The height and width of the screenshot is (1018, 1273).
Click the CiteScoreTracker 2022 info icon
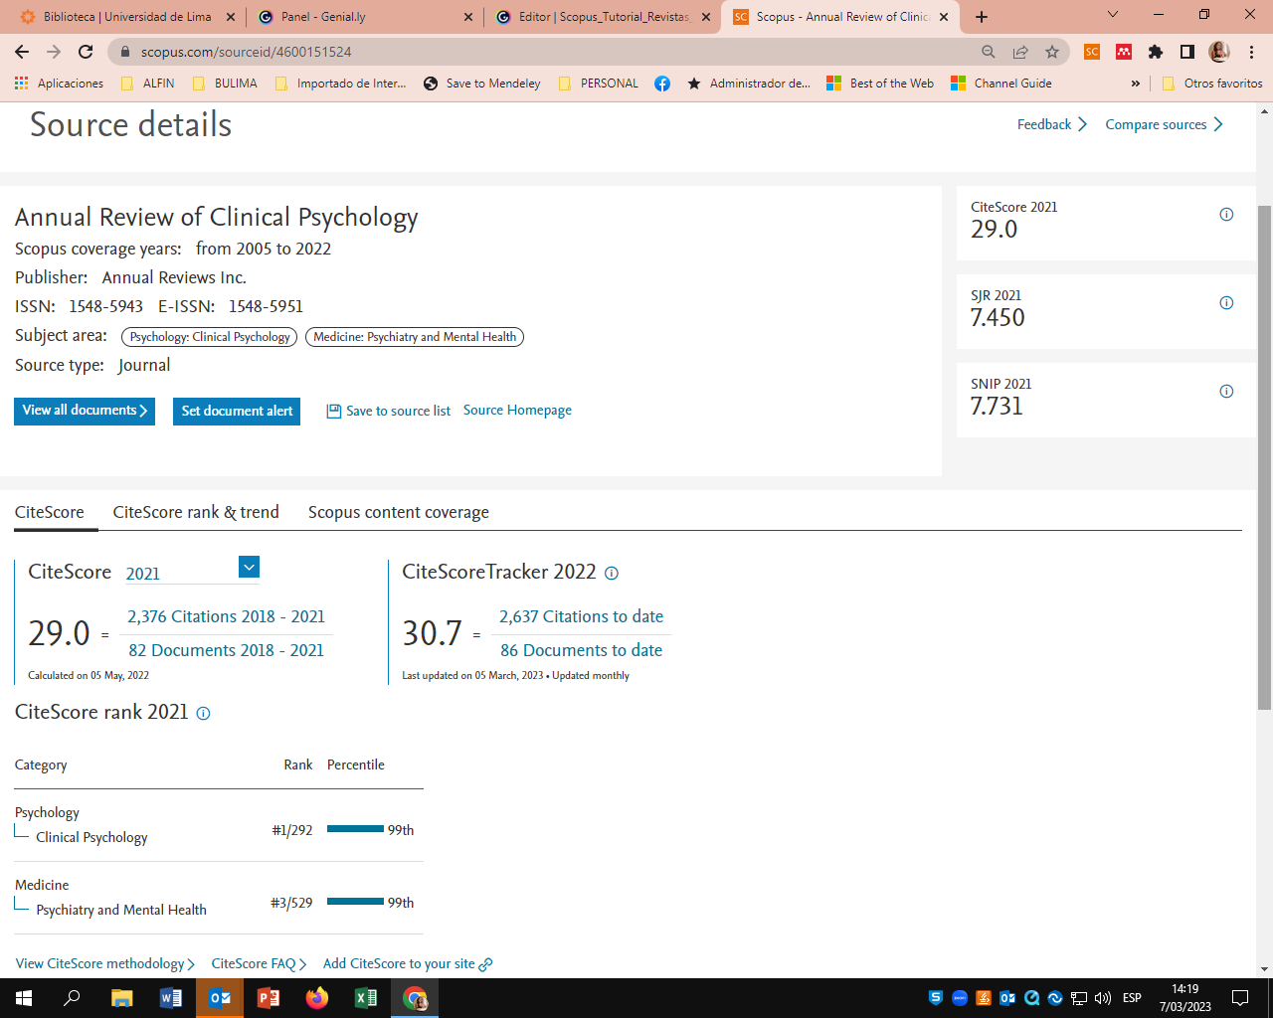612,573
